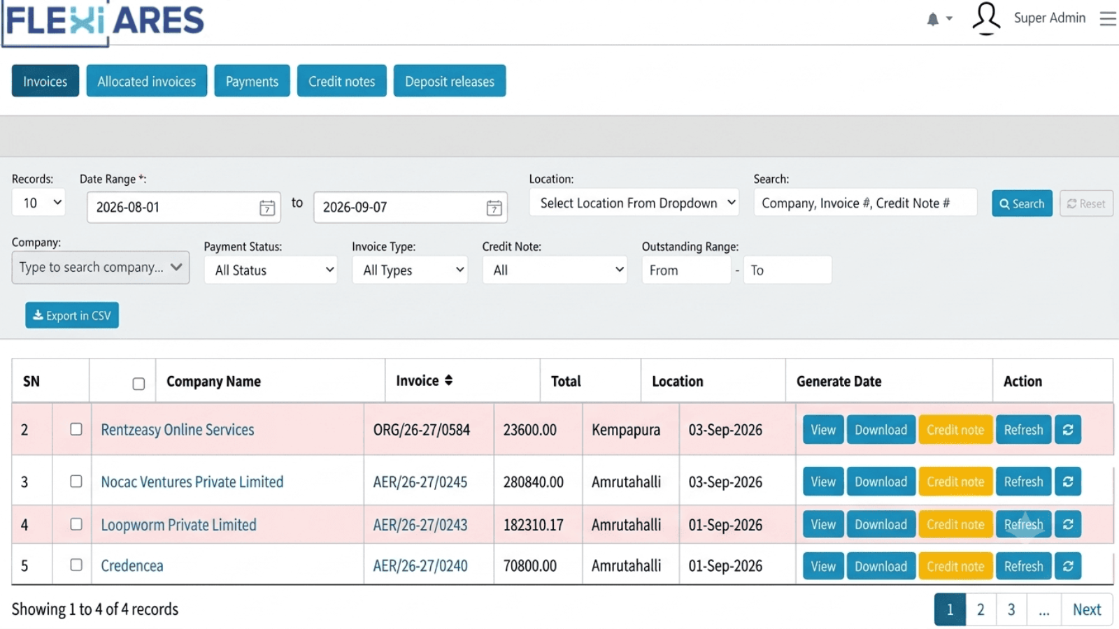
Task: Open the Payment Status dropdown
Action: pos(271,270)
